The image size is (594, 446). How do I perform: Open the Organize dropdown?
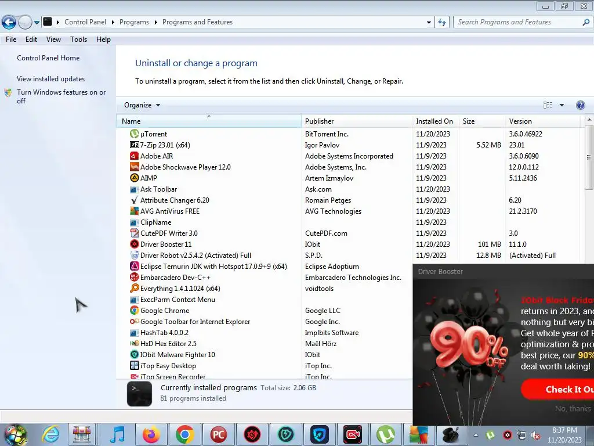[x=142, y=105]
